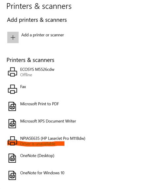
Task: Open the Microsoft XPS Document Writer entry
Action: click(48, 121)
